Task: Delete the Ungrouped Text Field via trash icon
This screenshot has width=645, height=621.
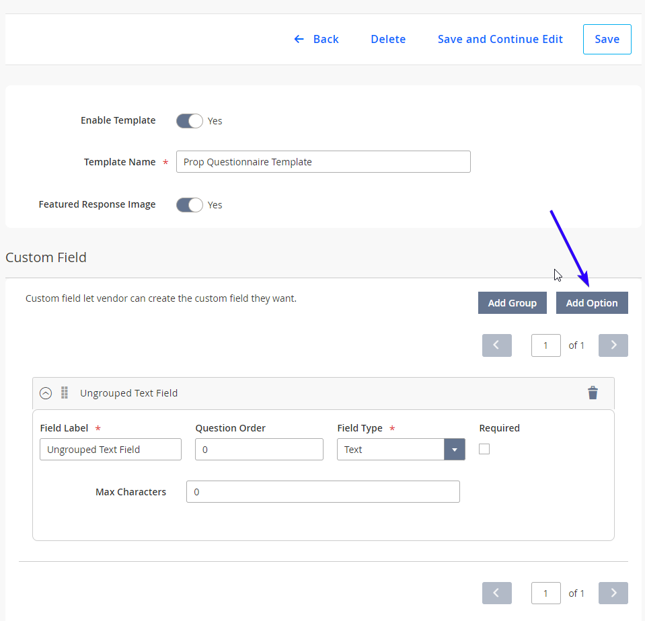Action: coord(593,393)
